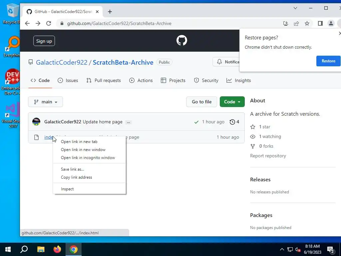Click the muted volume tray icon

pyautogui.click(x=298, y=249)
